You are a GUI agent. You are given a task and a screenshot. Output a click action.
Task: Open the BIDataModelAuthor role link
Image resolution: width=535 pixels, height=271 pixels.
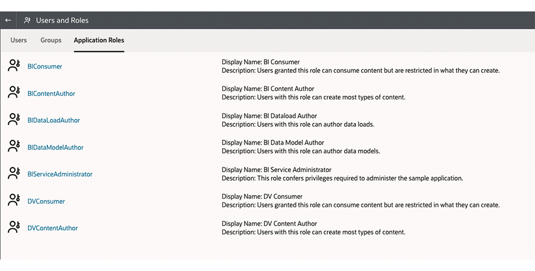pos(55,148)
